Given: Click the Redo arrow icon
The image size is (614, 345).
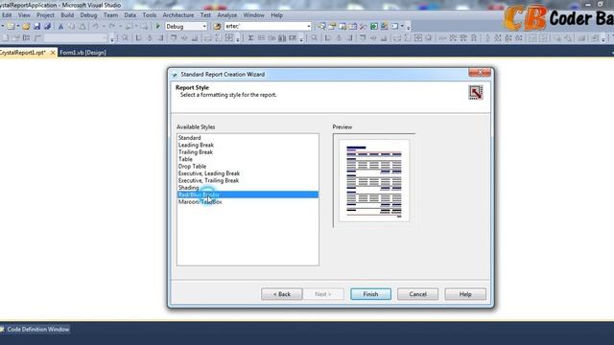Looking at the screenshot, I should tap(111, 26).
